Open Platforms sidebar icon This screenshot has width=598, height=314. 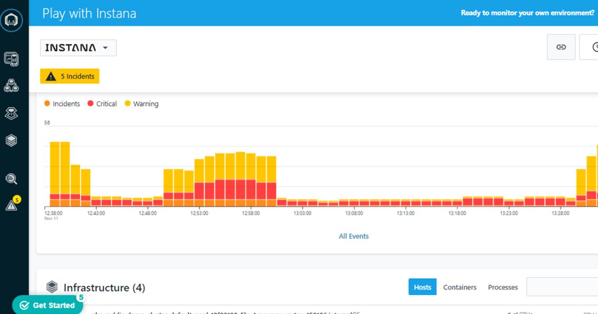pyautogui.click(x=11, y=113)
